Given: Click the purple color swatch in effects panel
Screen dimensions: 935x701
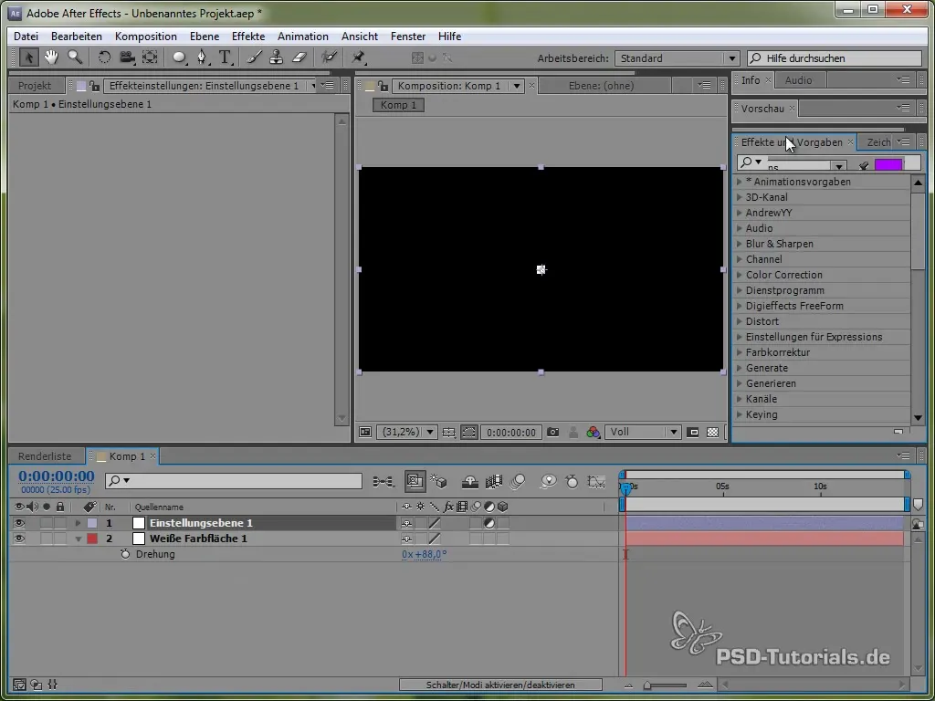Looking at the screenshot, I should (888, 164).
